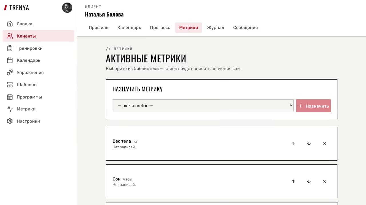Open Клиенты in the sidebar
The image size is (366, 205).
38,36
